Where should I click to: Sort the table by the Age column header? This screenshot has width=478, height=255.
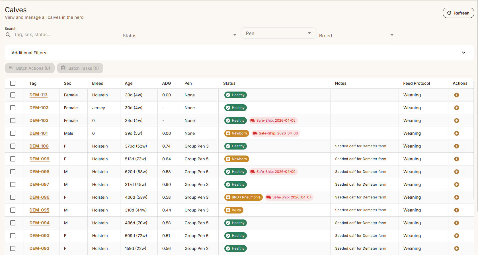tap(129, 83)
